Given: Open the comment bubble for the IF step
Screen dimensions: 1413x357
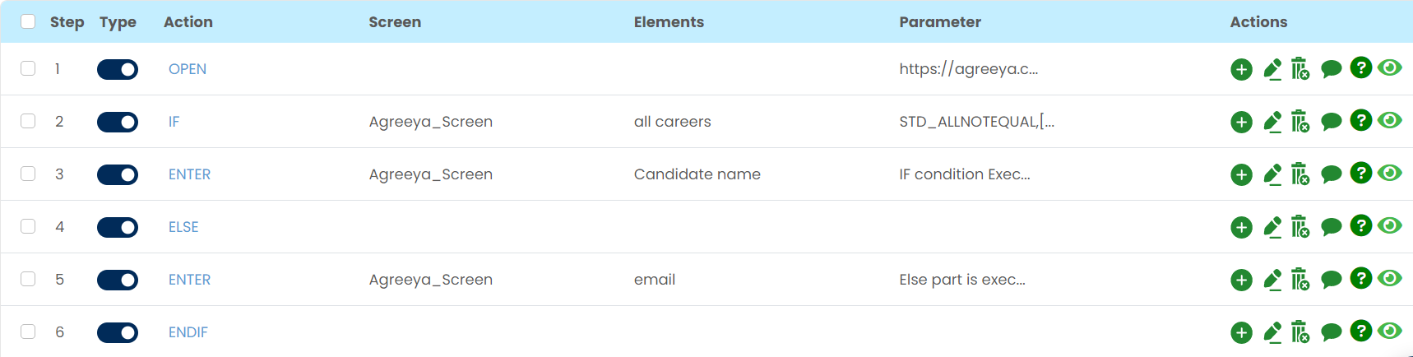Looking at the screenshot, I should tap(1331, 122).
